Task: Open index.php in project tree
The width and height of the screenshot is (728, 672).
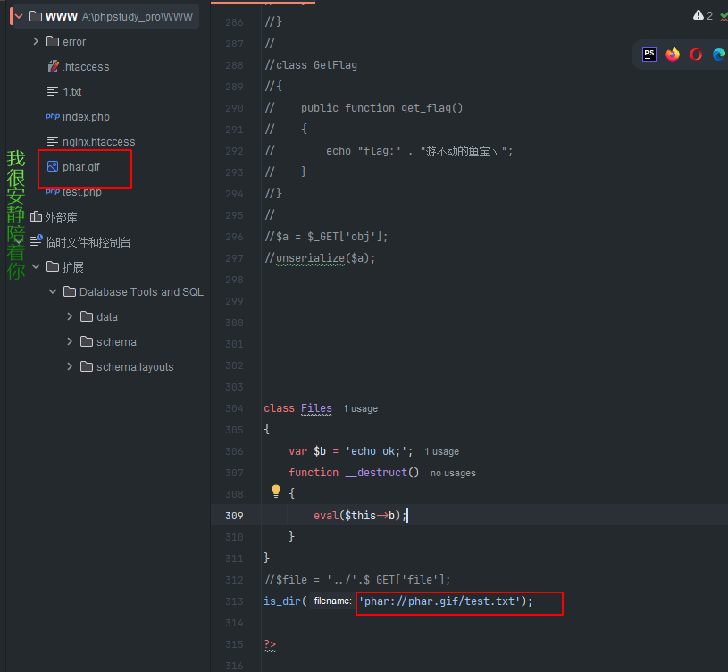Action: [85, 117]
